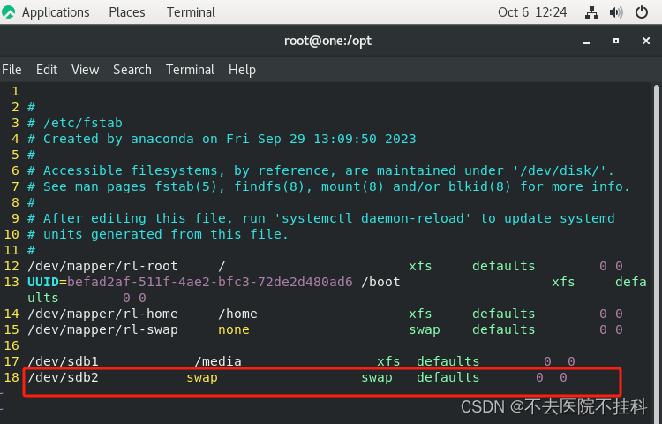
Task: Click /dev/mapper/rl-swap text
Action: [x=102, y=329]
